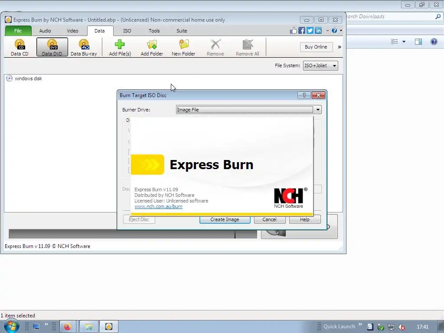Screen dimensions: 444x333
Task: Click the windows disk disc icon
Action: tap(10, 78)
